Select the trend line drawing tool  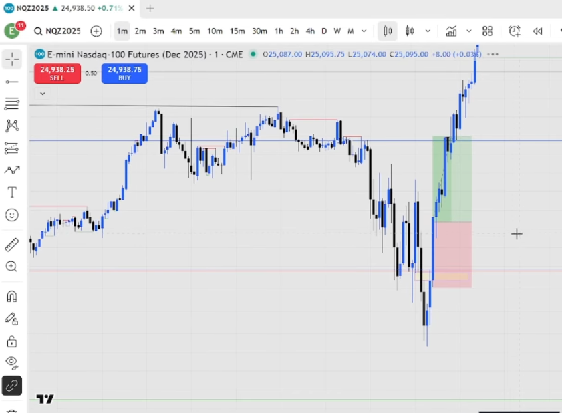click(12, 82)
